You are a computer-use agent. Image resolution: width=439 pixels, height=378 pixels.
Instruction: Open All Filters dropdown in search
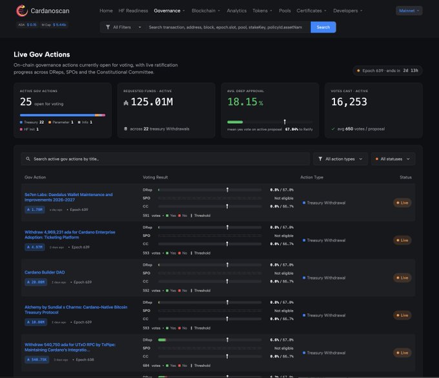pos(123,27)
